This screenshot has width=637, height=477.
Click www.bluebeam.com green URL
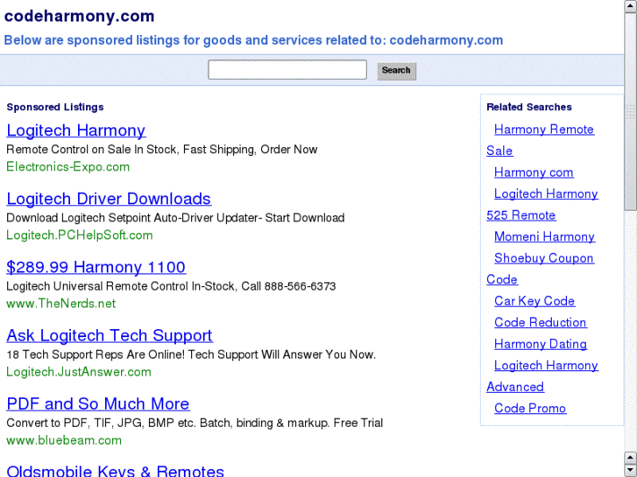pyautogui.click(x=64, y=440)
